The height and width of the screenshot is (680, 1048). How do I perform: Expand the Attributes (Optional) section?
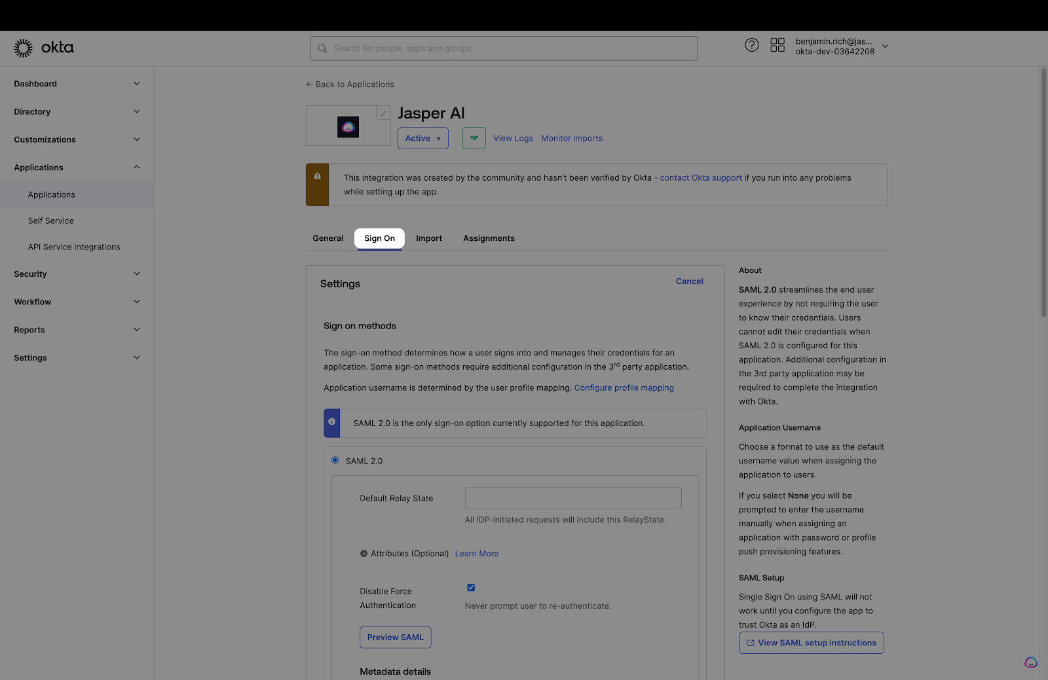click(364, 554)
